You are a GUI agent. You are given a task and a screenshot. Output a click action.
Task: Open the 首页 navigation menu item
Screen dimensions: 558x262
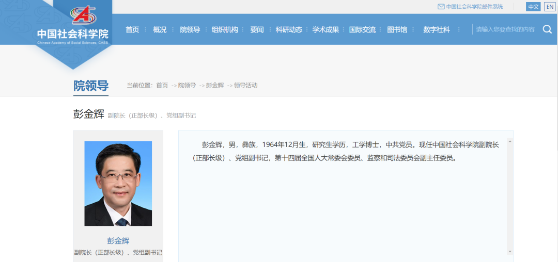tap(132, 30)
